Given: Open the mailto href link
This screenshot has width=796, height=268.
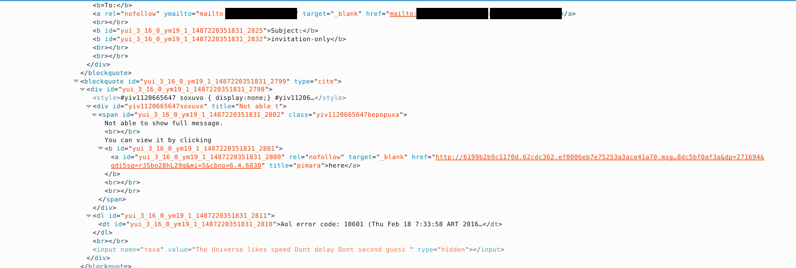Looking at the screenshot, I should click(475, 14).
